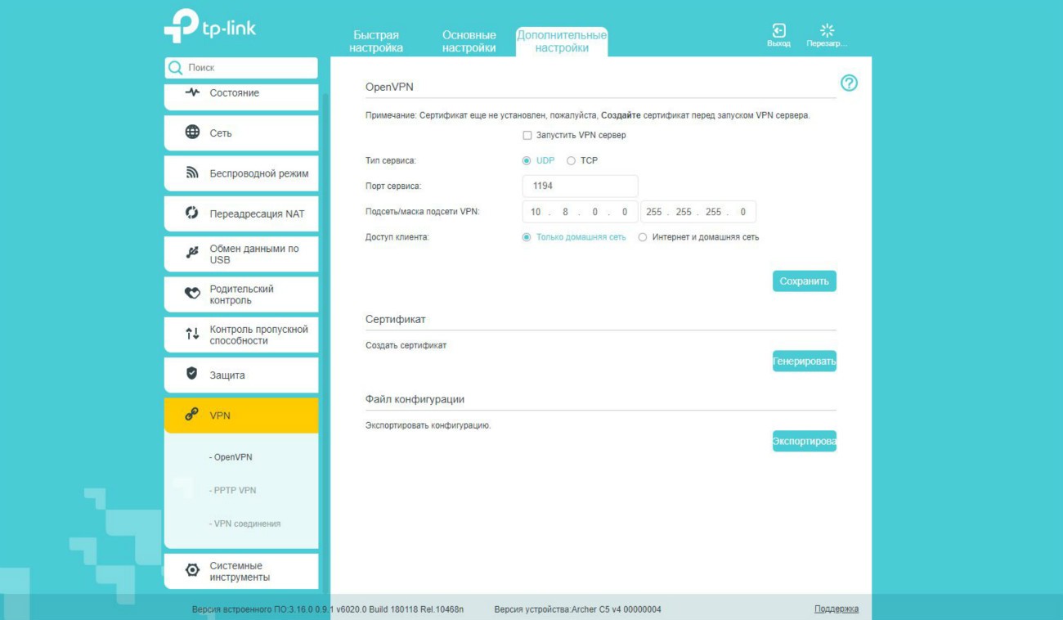
Task: Click the Переадресация NAT circular arrows icon
Action: point(192,213)
